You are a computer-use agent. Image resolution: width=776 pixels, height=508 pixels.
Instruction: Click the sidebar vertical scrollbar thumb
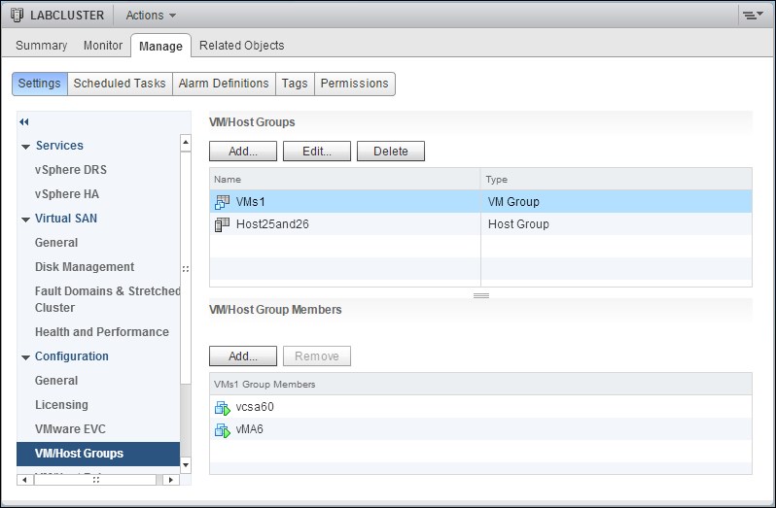click(186, 268)
